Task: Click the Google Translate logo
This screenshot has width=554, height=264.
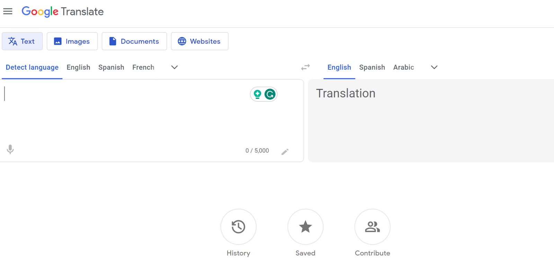Action: pos(63,11)
